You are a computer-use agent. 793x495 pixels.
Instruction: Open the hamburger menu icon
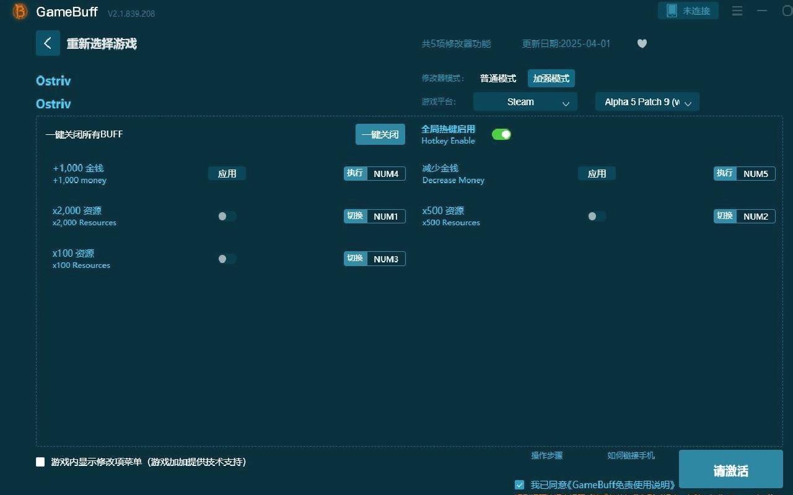tap(737, 11)
